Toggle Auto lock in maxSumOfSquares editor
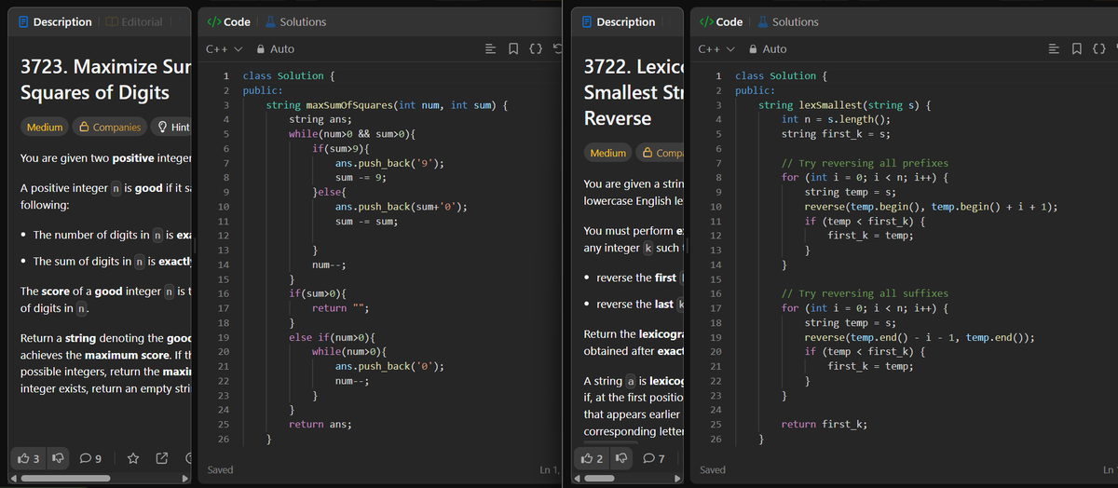The height and width of the screenshot is (488, 1118). tap(275, 49)
